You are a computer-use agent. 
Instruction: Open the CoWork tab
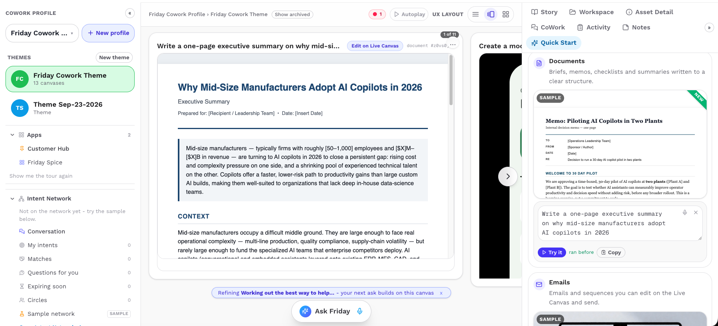pyautogui.click(x=548, y=27)
